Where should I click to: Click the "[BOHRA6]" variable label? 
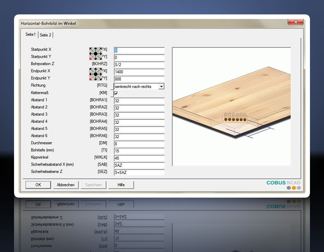pyautogui.click(x=99, y=135)
